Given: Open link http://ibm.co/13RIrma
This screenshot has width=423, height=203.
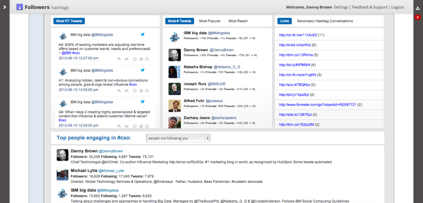Looking at the screenshot, I should pyautogui.click(x=296, y=55).
